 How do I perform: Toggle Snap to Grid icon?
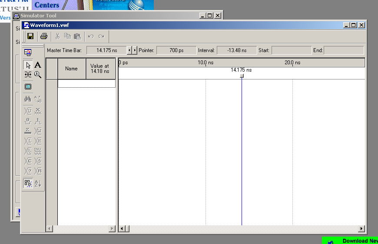(x=28, y=183)
